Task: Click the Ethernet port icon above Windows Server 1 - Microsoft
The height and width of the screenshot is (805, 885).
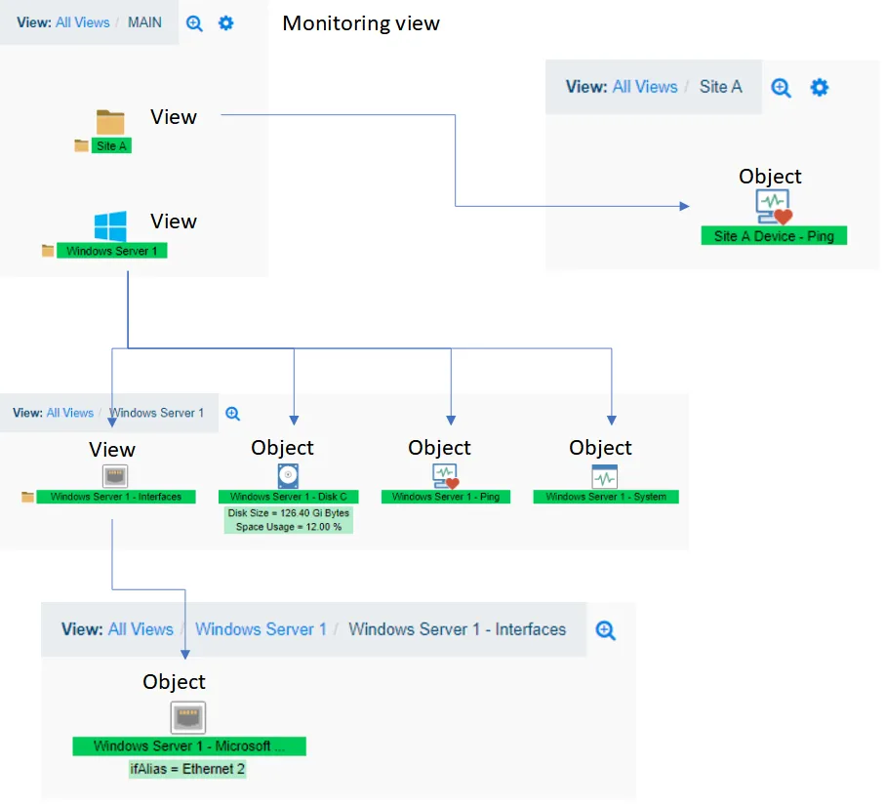Action: pos(186,717)
